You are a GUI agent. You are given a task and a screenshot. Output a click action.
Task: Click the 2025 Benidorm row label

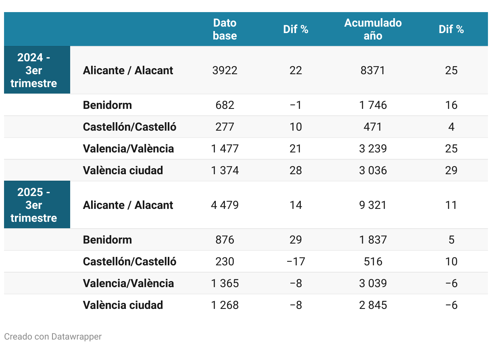[107, 240]
